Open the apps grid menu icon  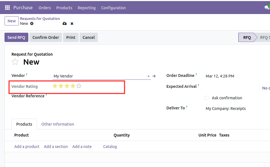[7, 8]
